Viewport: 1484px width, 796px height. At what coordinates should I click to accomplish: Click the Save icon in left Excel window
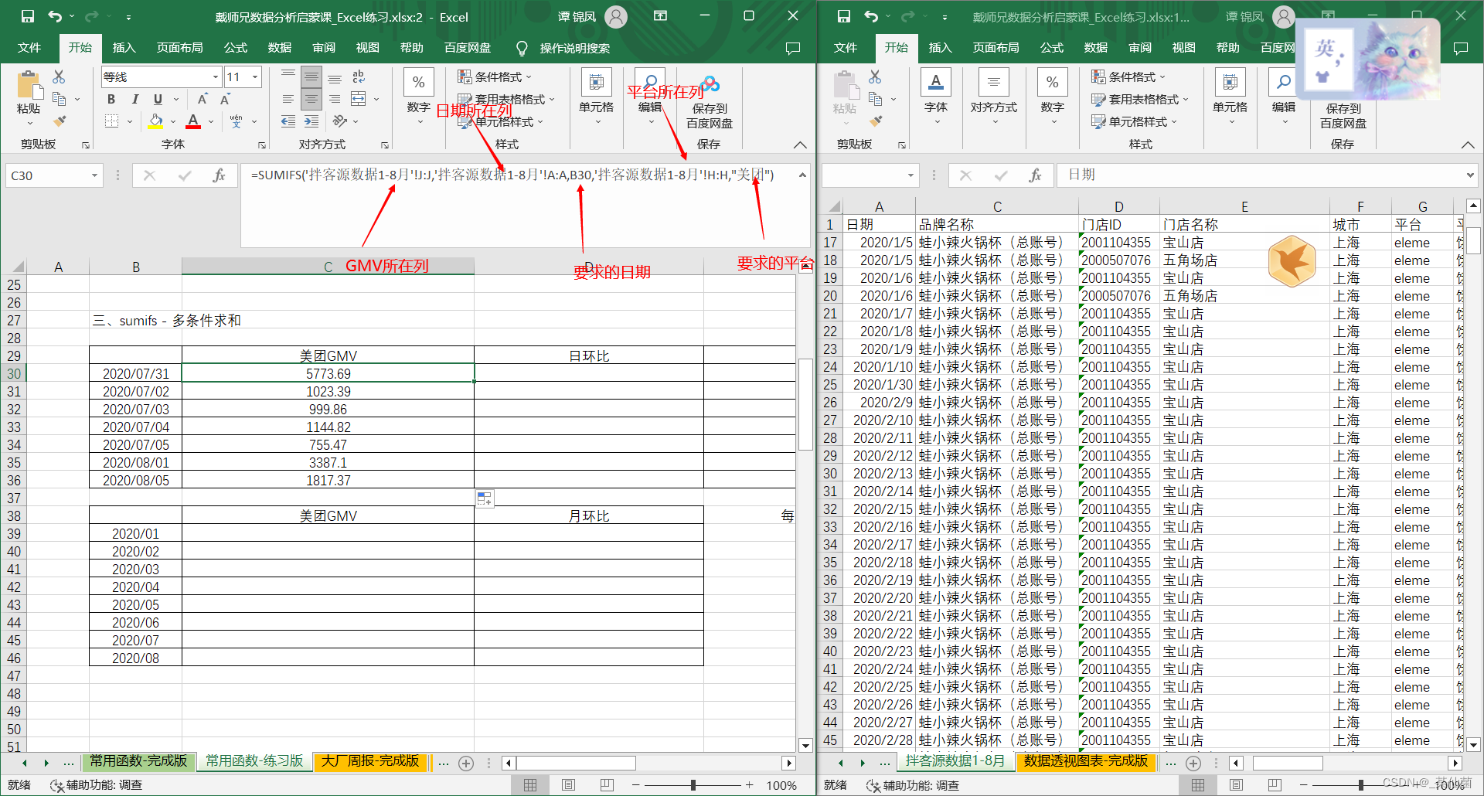pos(27,16)
